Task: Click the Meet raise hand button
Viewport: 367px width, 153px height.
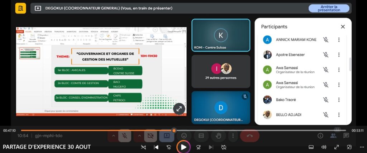Action: click(218, 136)
